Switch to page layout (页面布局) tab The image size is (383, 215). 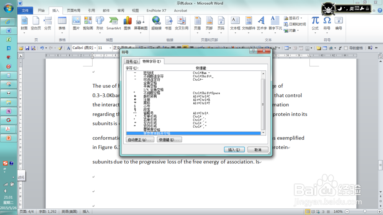point(74,10)
